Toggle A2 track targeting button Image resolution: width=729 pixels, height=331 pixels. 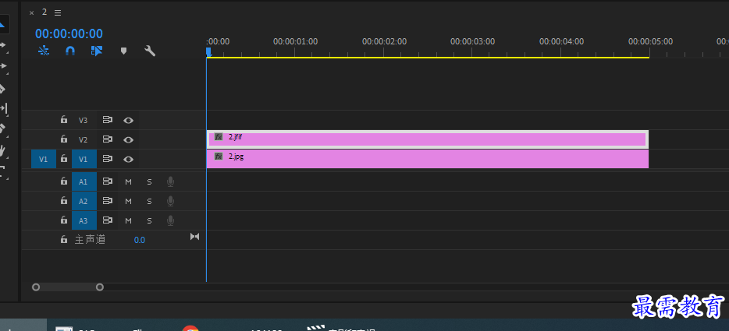click(x=84, y=201)
